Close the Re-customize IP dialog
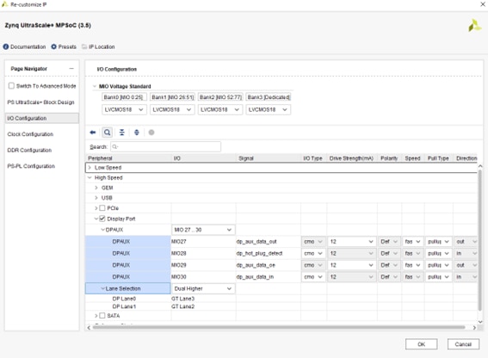488x358 pixels. pyautogui.click(x=483, y=4)
